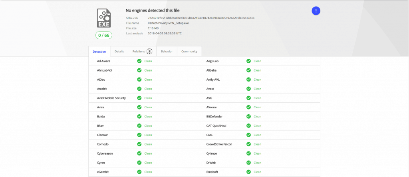
Task: Click the last analysis date value
Action: point(165,34)
